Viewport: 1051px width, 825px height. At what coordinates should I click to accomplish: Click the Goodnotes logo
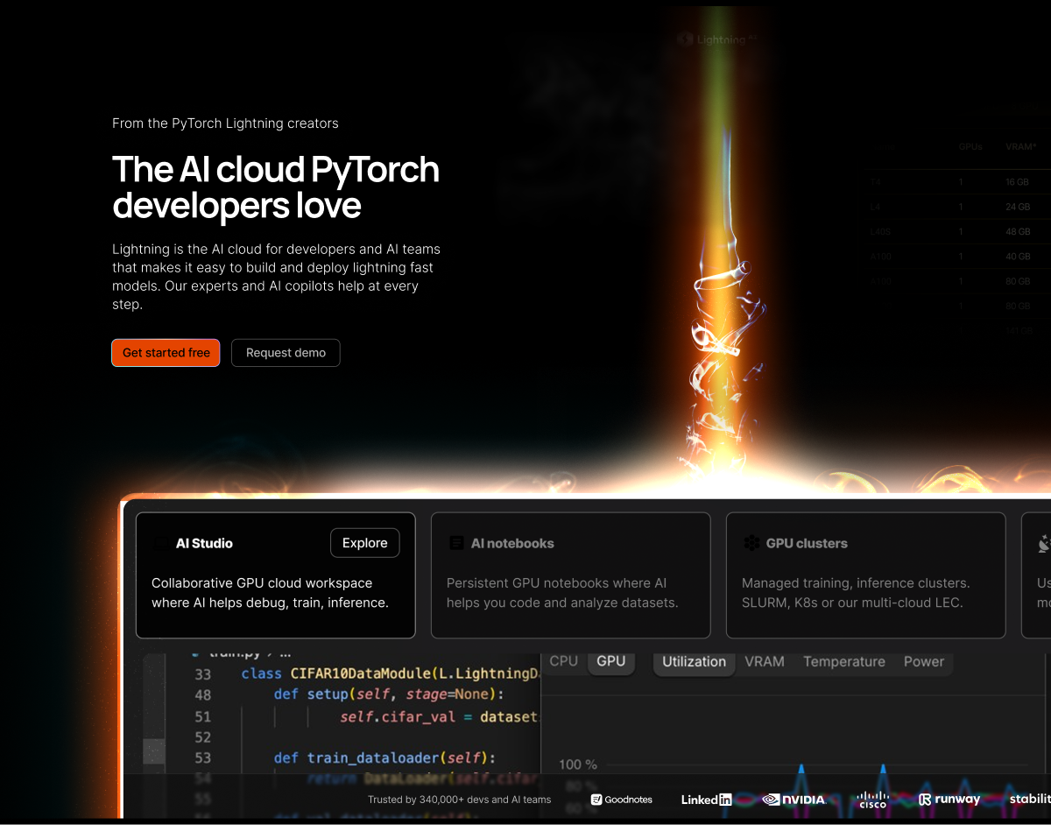pyautogui.click(x=622, y=800)
